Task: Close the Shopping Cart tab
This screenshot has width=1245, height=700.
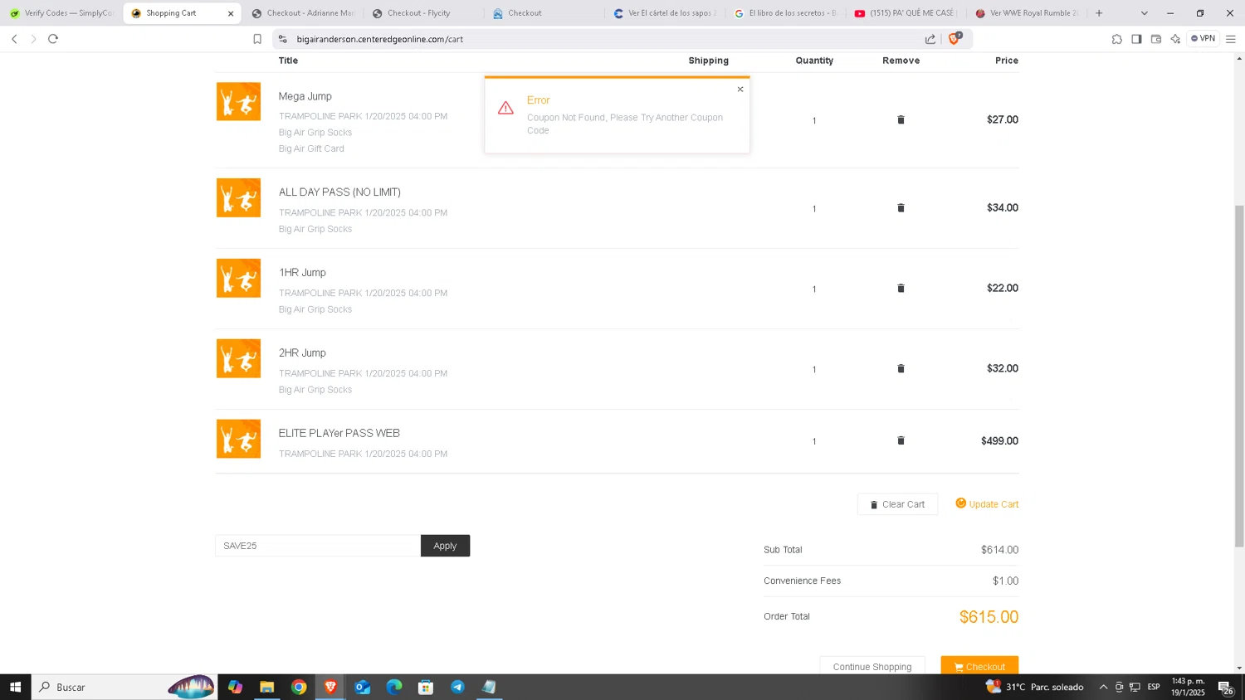Action: click(231, 13)
